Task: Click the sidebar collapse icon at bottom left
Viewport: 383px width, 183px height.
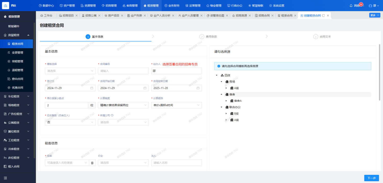Action: [x=5, y=178]
